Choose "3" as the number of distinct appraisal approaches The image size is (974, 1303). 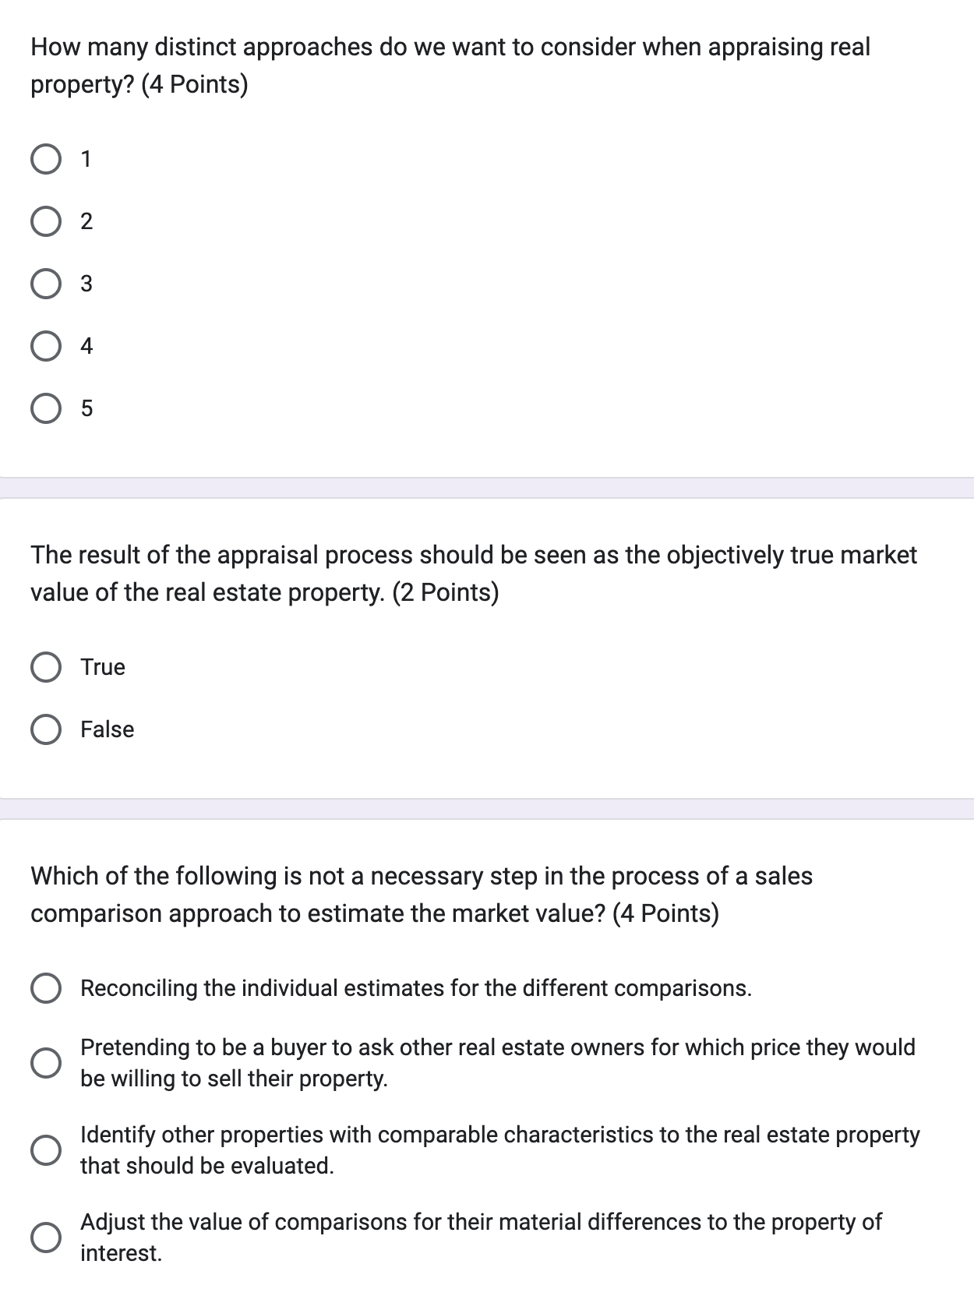[46, 284]
